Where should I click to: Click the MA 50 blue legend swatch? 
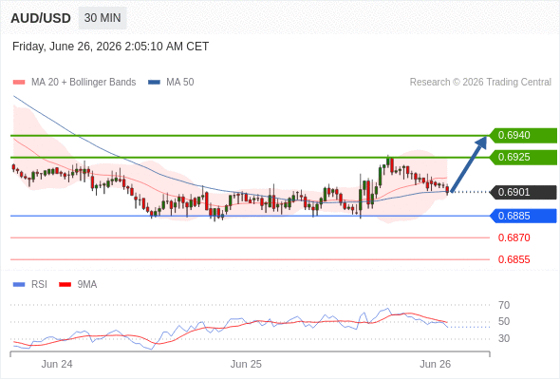pos(154,83)
